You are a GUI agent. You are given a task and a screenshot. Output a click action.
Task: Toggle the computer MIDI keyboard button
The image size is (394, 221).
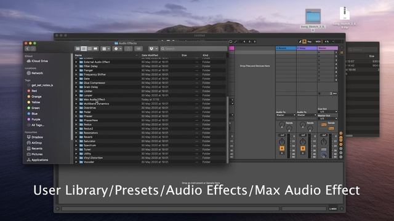304,42
